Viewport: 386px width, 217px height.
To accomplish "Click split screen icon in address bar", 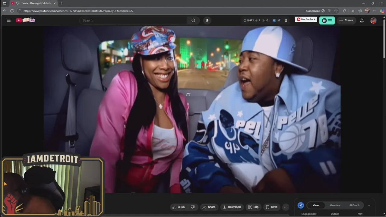I will [330, 11].
